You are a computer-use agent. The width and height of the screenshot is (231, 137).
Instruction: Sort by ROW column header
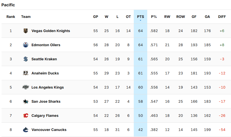click(x=180, y=17)
